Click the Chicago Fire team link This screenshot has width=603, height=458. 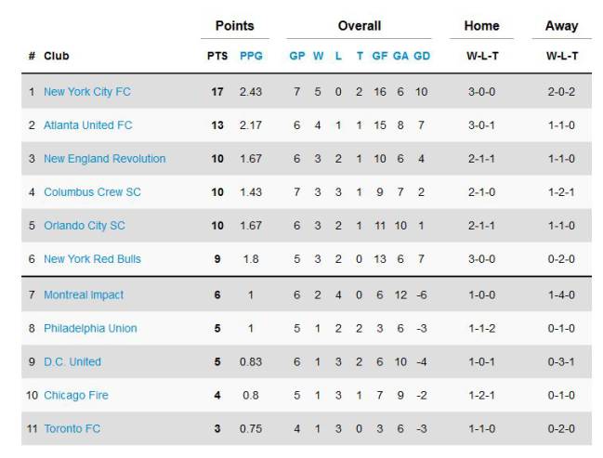pyautogui.click(x=76, y=396)
